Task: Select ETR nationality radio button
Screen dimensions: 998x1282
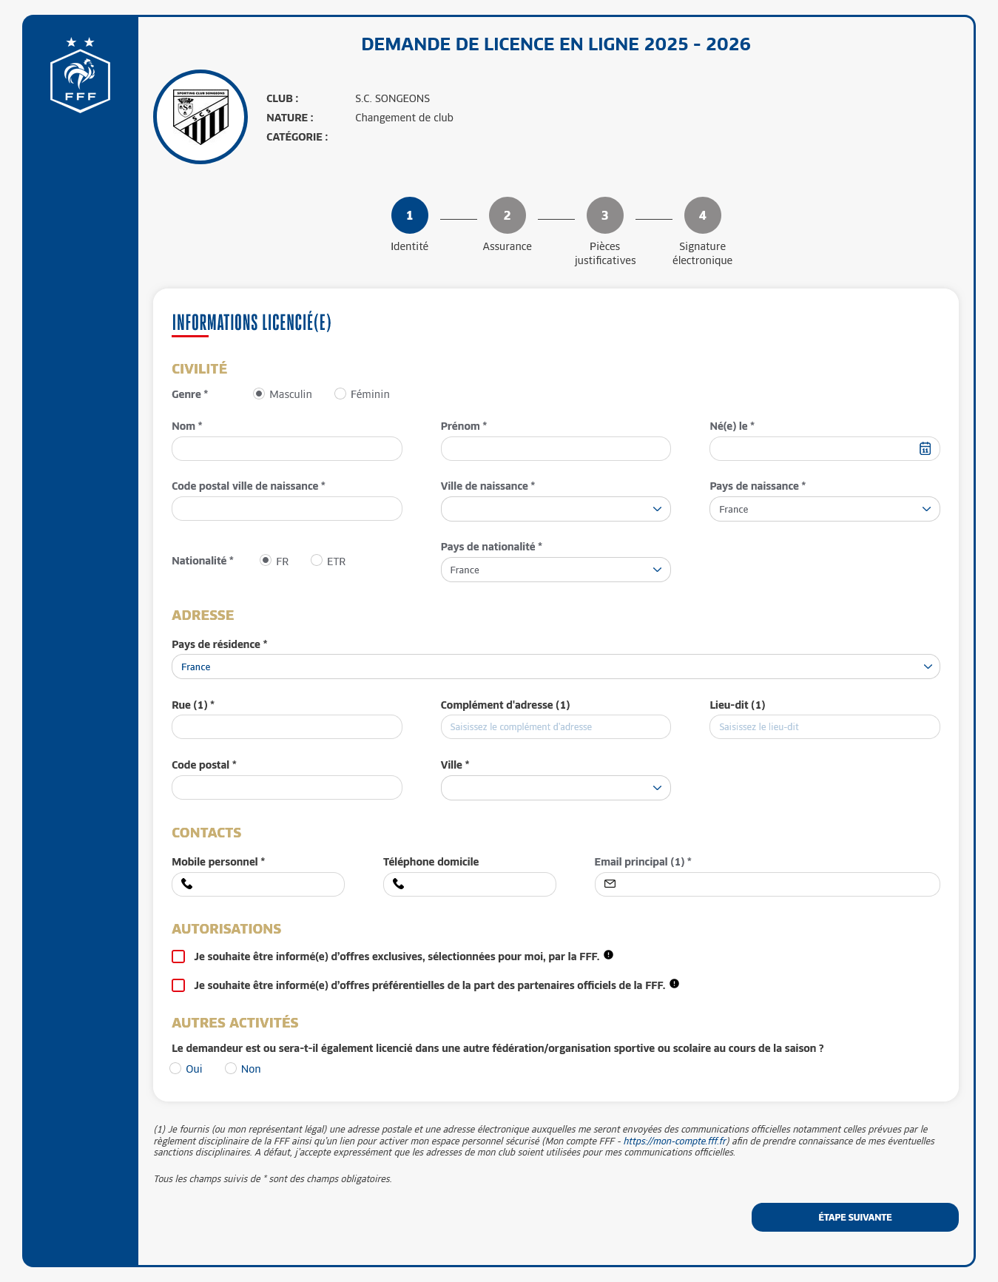Action: (x=317, y=561)
